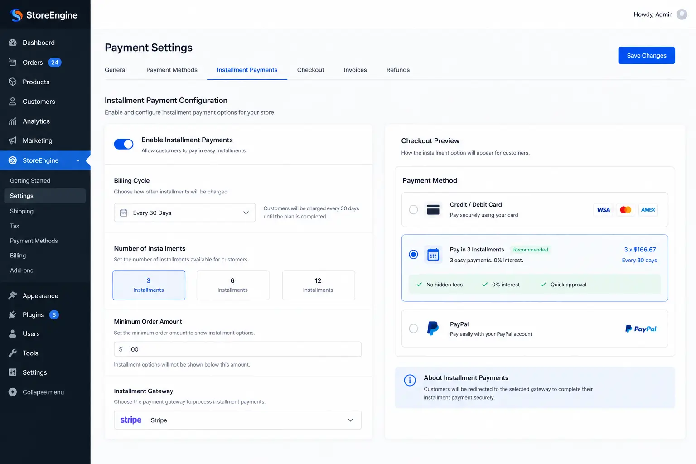
Task: Click the Plugins count badge 6
Action: (x=54, y=314)
